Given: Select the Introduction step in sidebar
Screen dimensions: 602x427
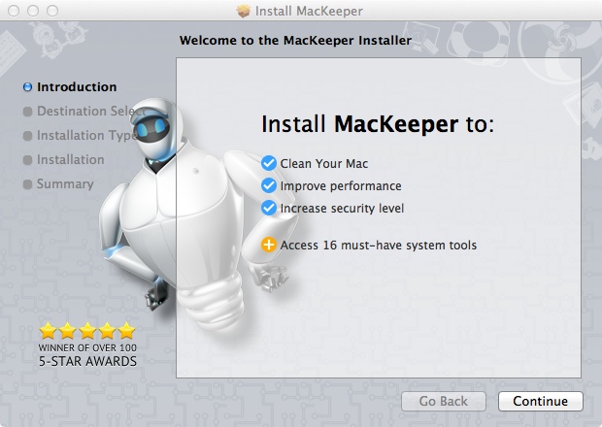Looking at the screenshot, I should point(76,86).
